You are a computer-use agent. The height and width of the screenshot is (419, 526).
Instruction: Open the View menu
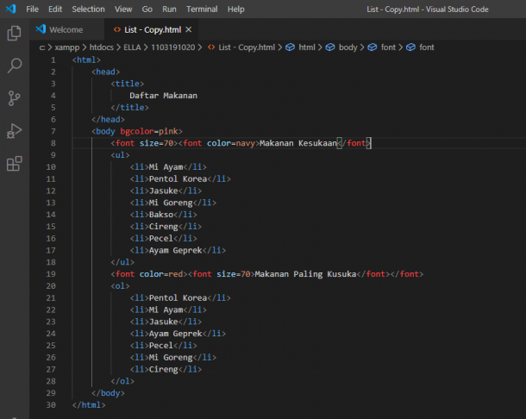(123, 9)
